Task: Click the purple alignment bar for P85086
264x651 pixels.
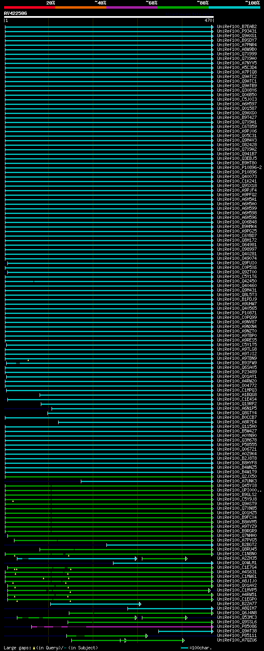Action: pos(123,627)
